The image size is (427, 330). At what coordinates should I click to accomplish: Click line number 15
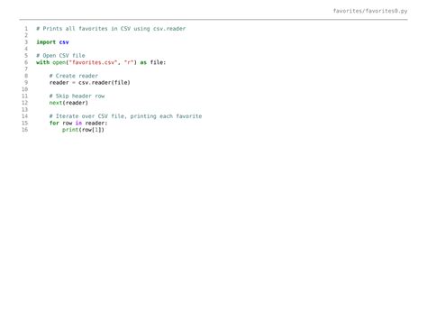[x=24, y=123]
